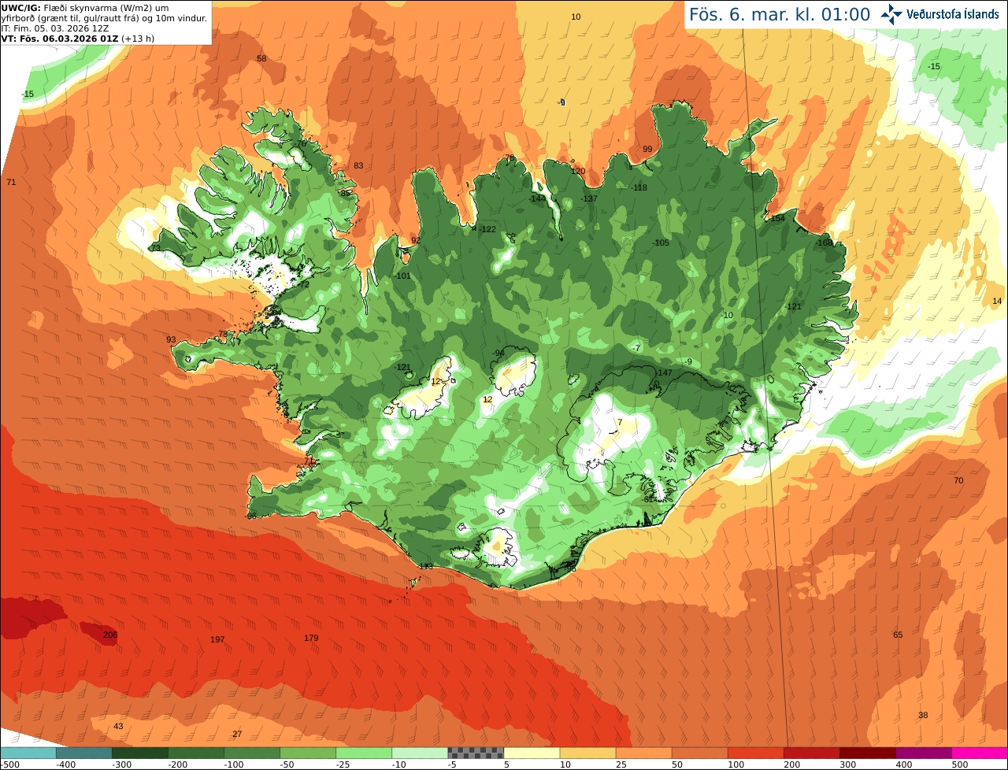Pick the red 200 legend swatch
The image size is (1008, 770).
811,753
